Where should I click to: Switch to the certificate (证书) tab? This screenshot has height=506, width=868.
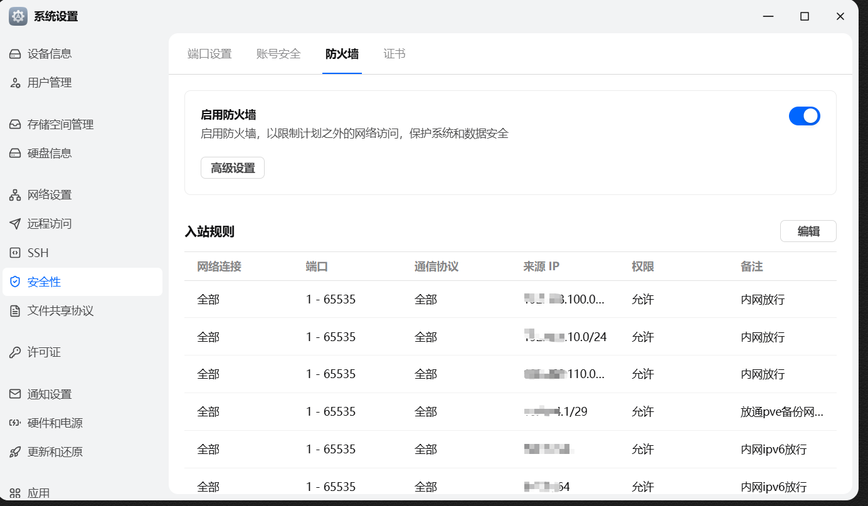click(394, 54)
